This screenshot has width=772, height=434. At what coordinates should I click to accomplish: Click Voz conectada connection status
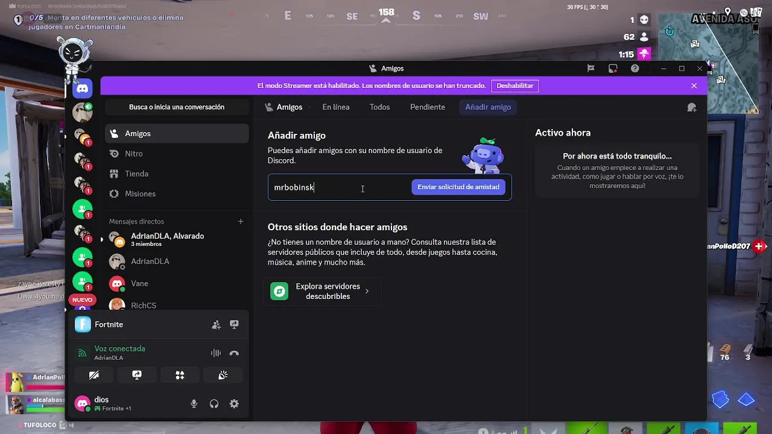(x=119, y=348)
